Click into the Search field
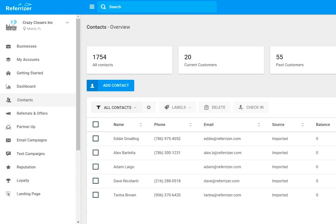Image resolution: width=336 pixels, height=224 pixels. tap(161, 7)
